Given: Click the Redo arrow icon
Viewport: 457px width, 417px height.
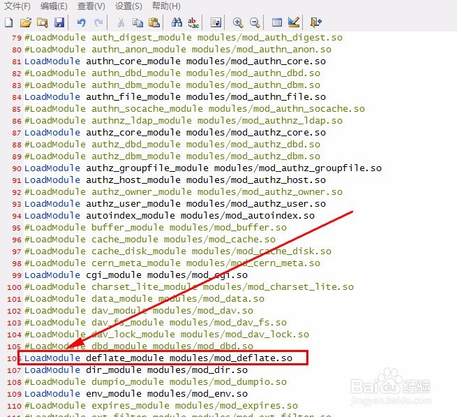Looking at the screenshot, I should pos(98,22).
